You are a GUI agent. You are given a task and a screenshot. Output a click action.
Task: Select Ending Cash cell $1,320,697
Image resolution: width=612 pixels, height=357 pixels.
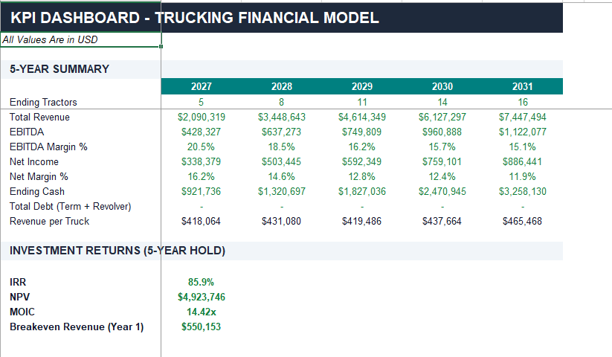click(x=282, y=192)
